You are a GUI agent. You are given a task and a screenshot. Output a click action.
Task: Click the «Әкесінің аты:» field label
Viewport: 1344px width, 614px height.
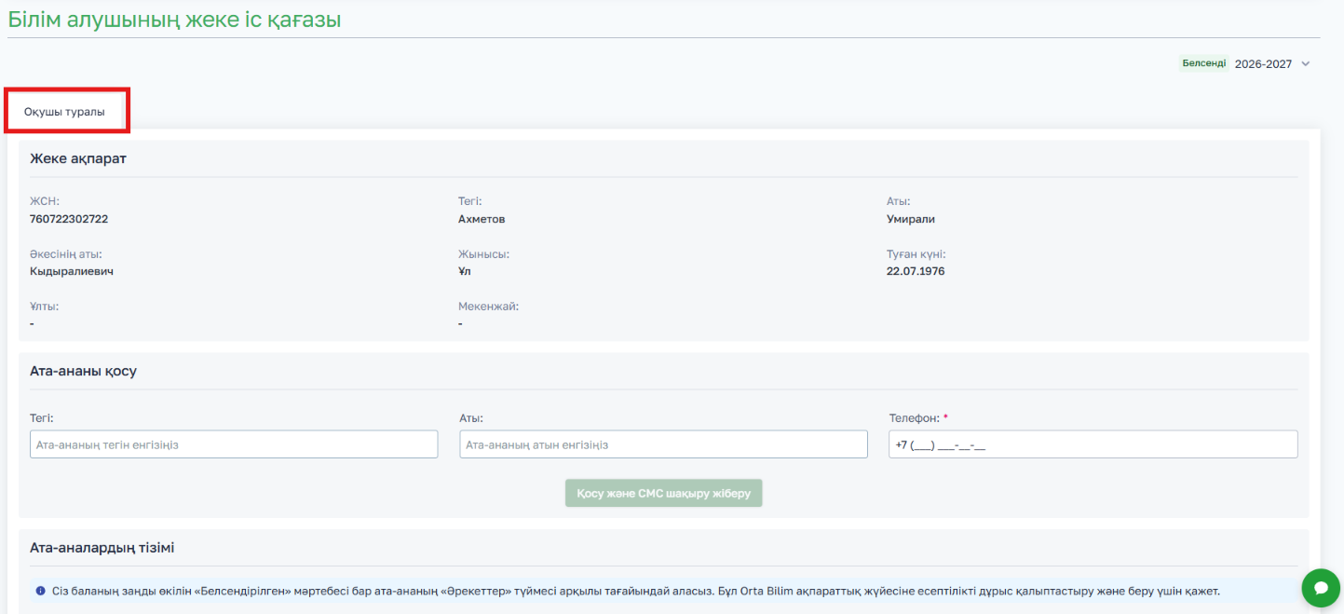66,253
